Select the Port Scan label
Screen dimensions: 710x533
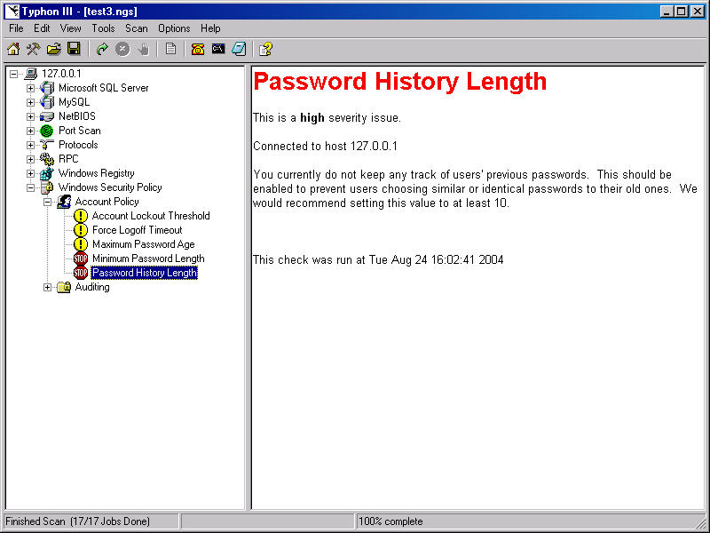pyautogui.click(x=79, y=131)
